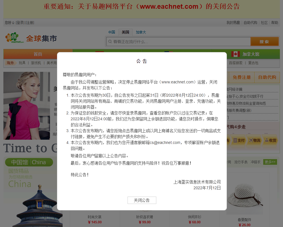Click the ¥26.00 price
The image size is (283, 227).
(x=244, y=225)
